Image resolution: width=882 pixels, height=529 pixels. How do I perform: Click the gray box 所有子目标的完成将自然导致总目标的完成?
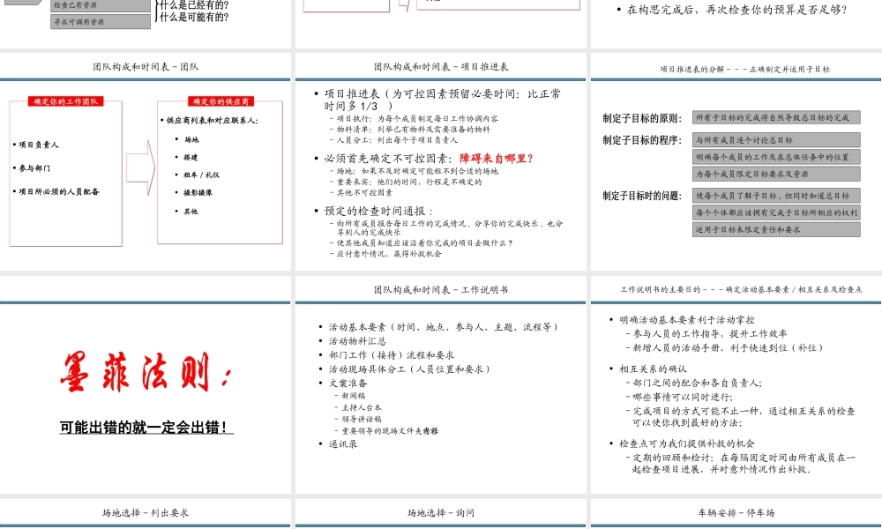pos(776,117)
